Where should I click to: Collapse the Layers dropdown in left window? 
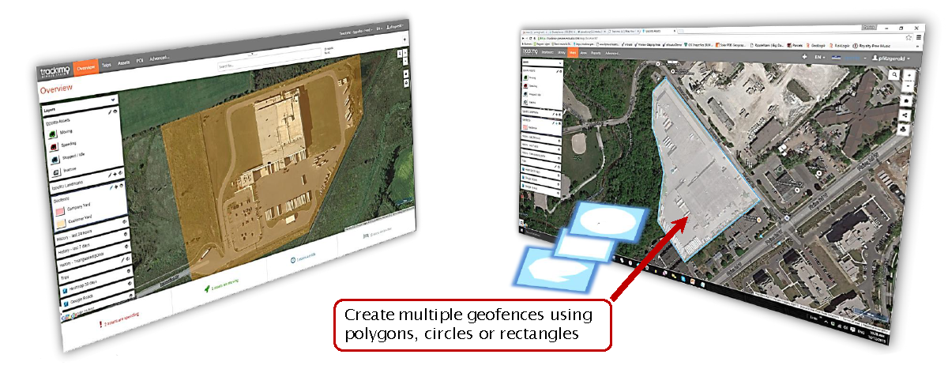pyautogui.click(x=113, y=100)
